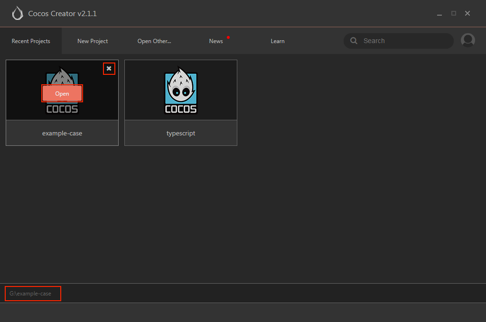Image resolution: width=486 pixels, height=322 pixels.
Task: Switch to the Recent Projects tab
Action: pyautogui.click(x=31, y=41)
